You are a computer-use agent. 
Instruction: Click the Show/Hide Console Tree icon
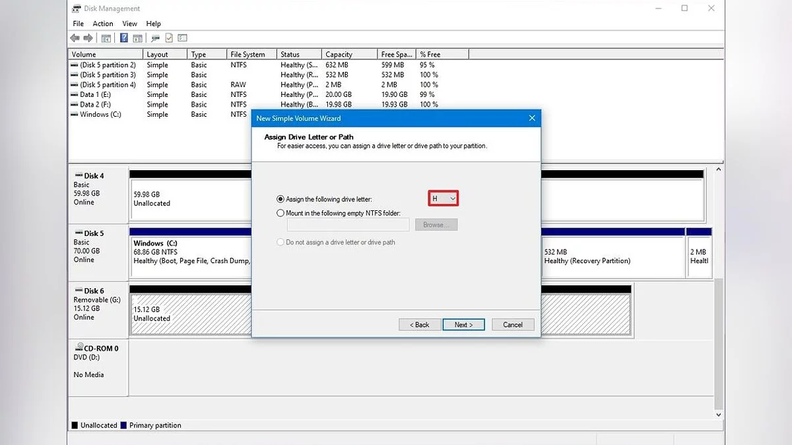(x=106, y=38)
